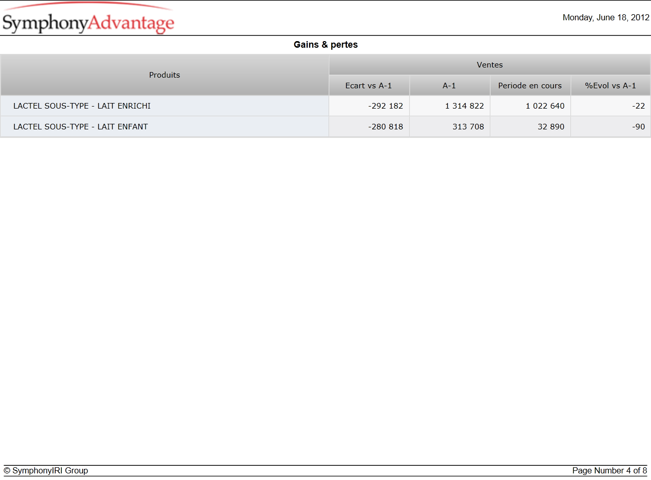
Task: Click the Ecart vs A-1 column header
Action: point(369,86)
